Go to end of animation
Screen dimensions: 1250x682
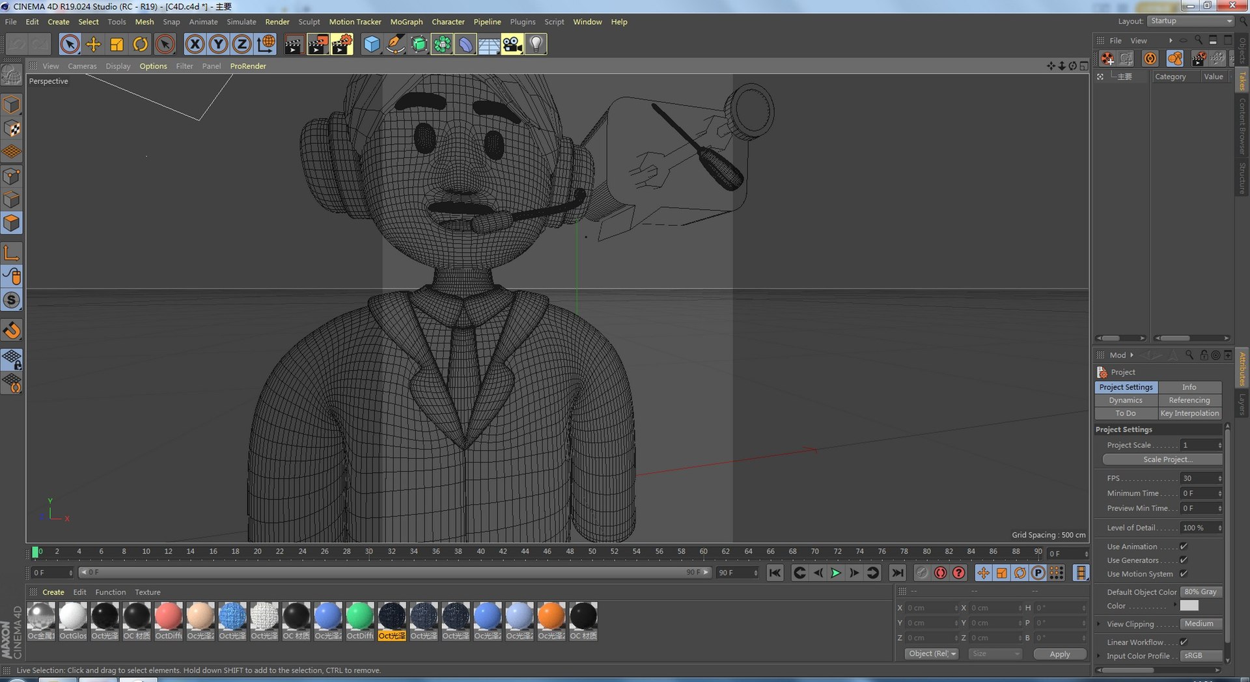tap(897, 573)
